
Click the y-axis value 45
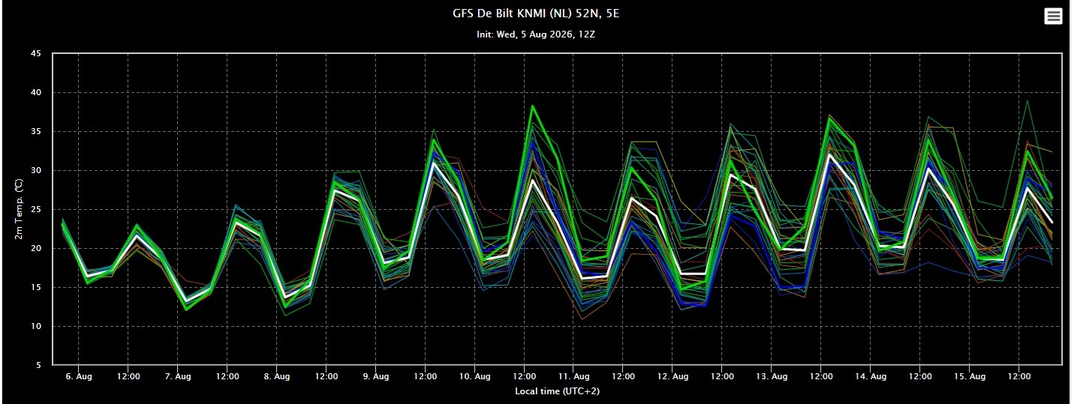(x=36, y=53)
